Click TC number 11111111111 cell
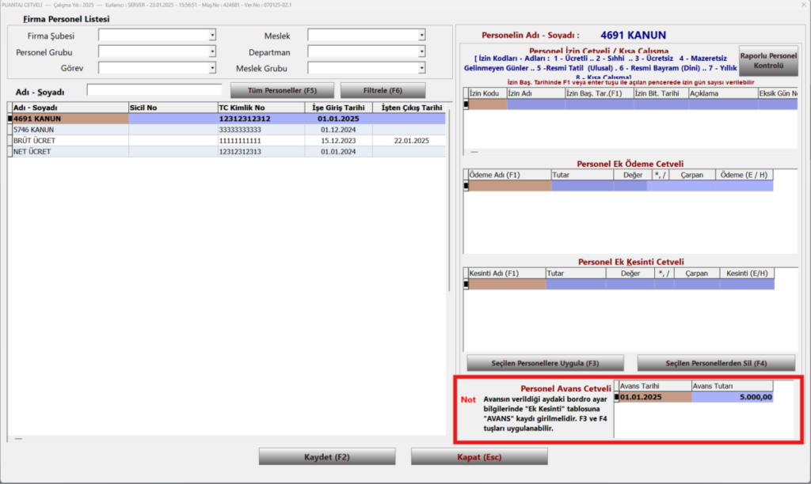 261,141
